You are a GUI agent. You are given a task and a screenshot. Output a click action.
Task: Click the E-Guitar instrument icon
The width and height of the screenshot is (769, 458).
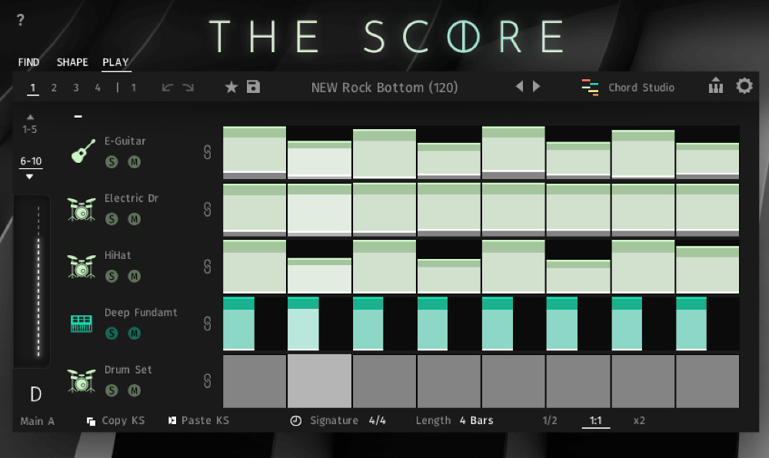[x=83, y=151]
